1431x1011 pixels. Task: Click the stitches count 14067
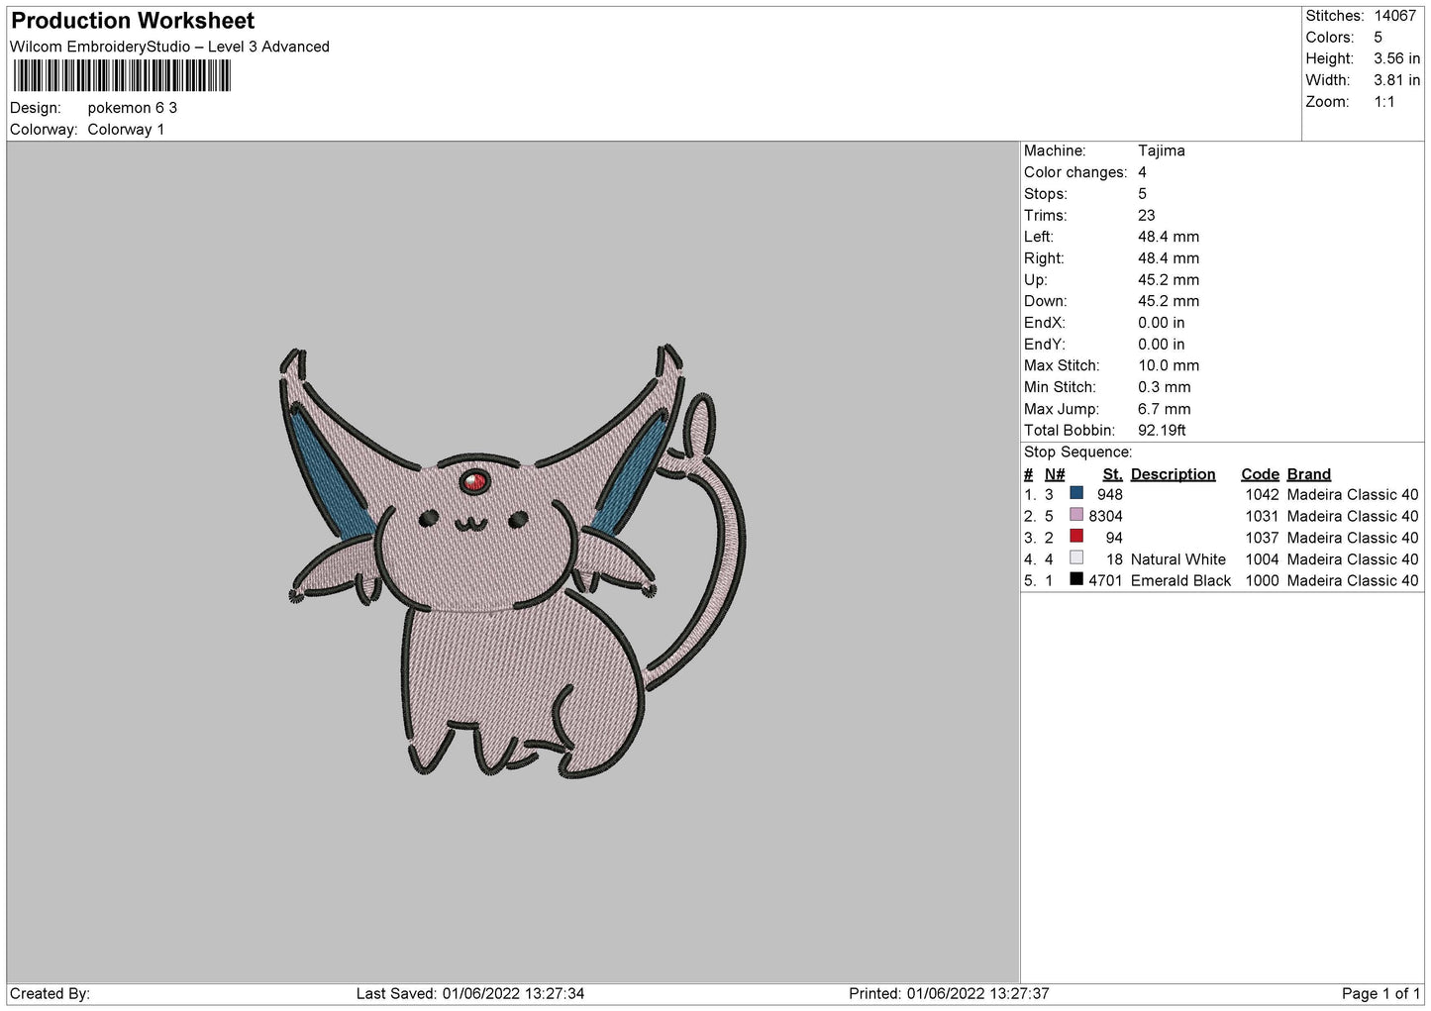tap(1395, 16)
